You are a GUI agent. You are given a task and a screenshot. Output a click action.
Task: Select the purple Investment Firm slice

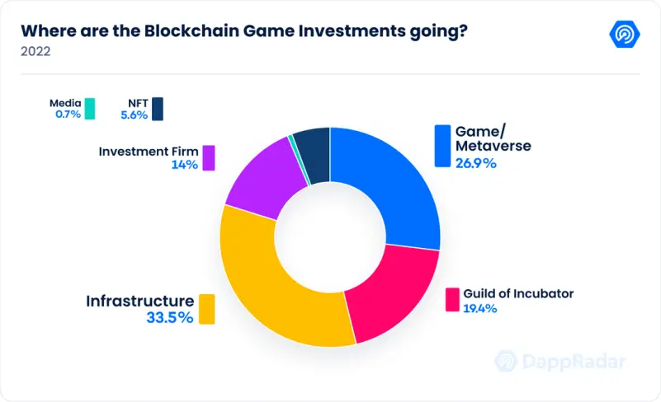point(266,177)
